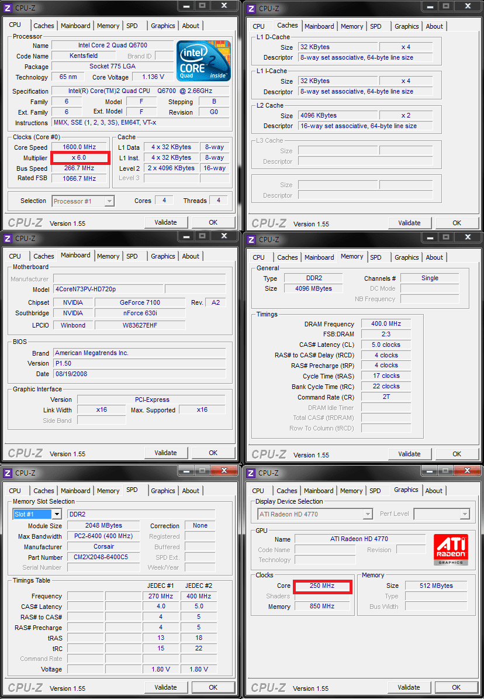Click OK in the Motherboard window

click(213, 453)
